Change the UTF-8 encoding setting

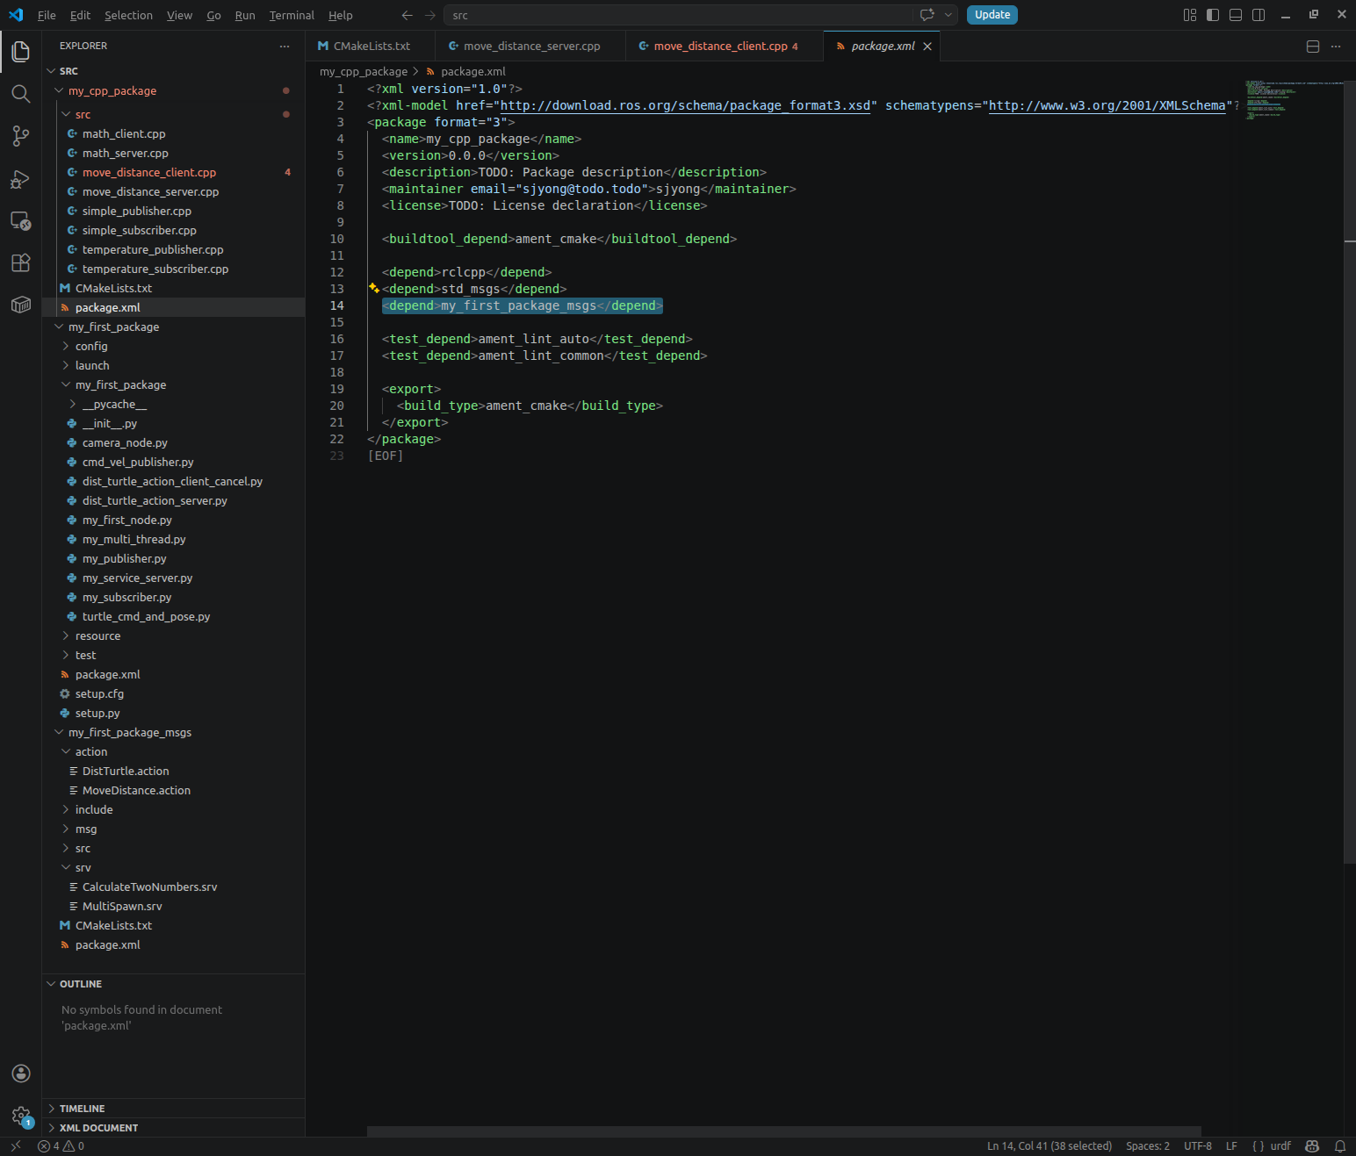click(x=1198, y=1145)
